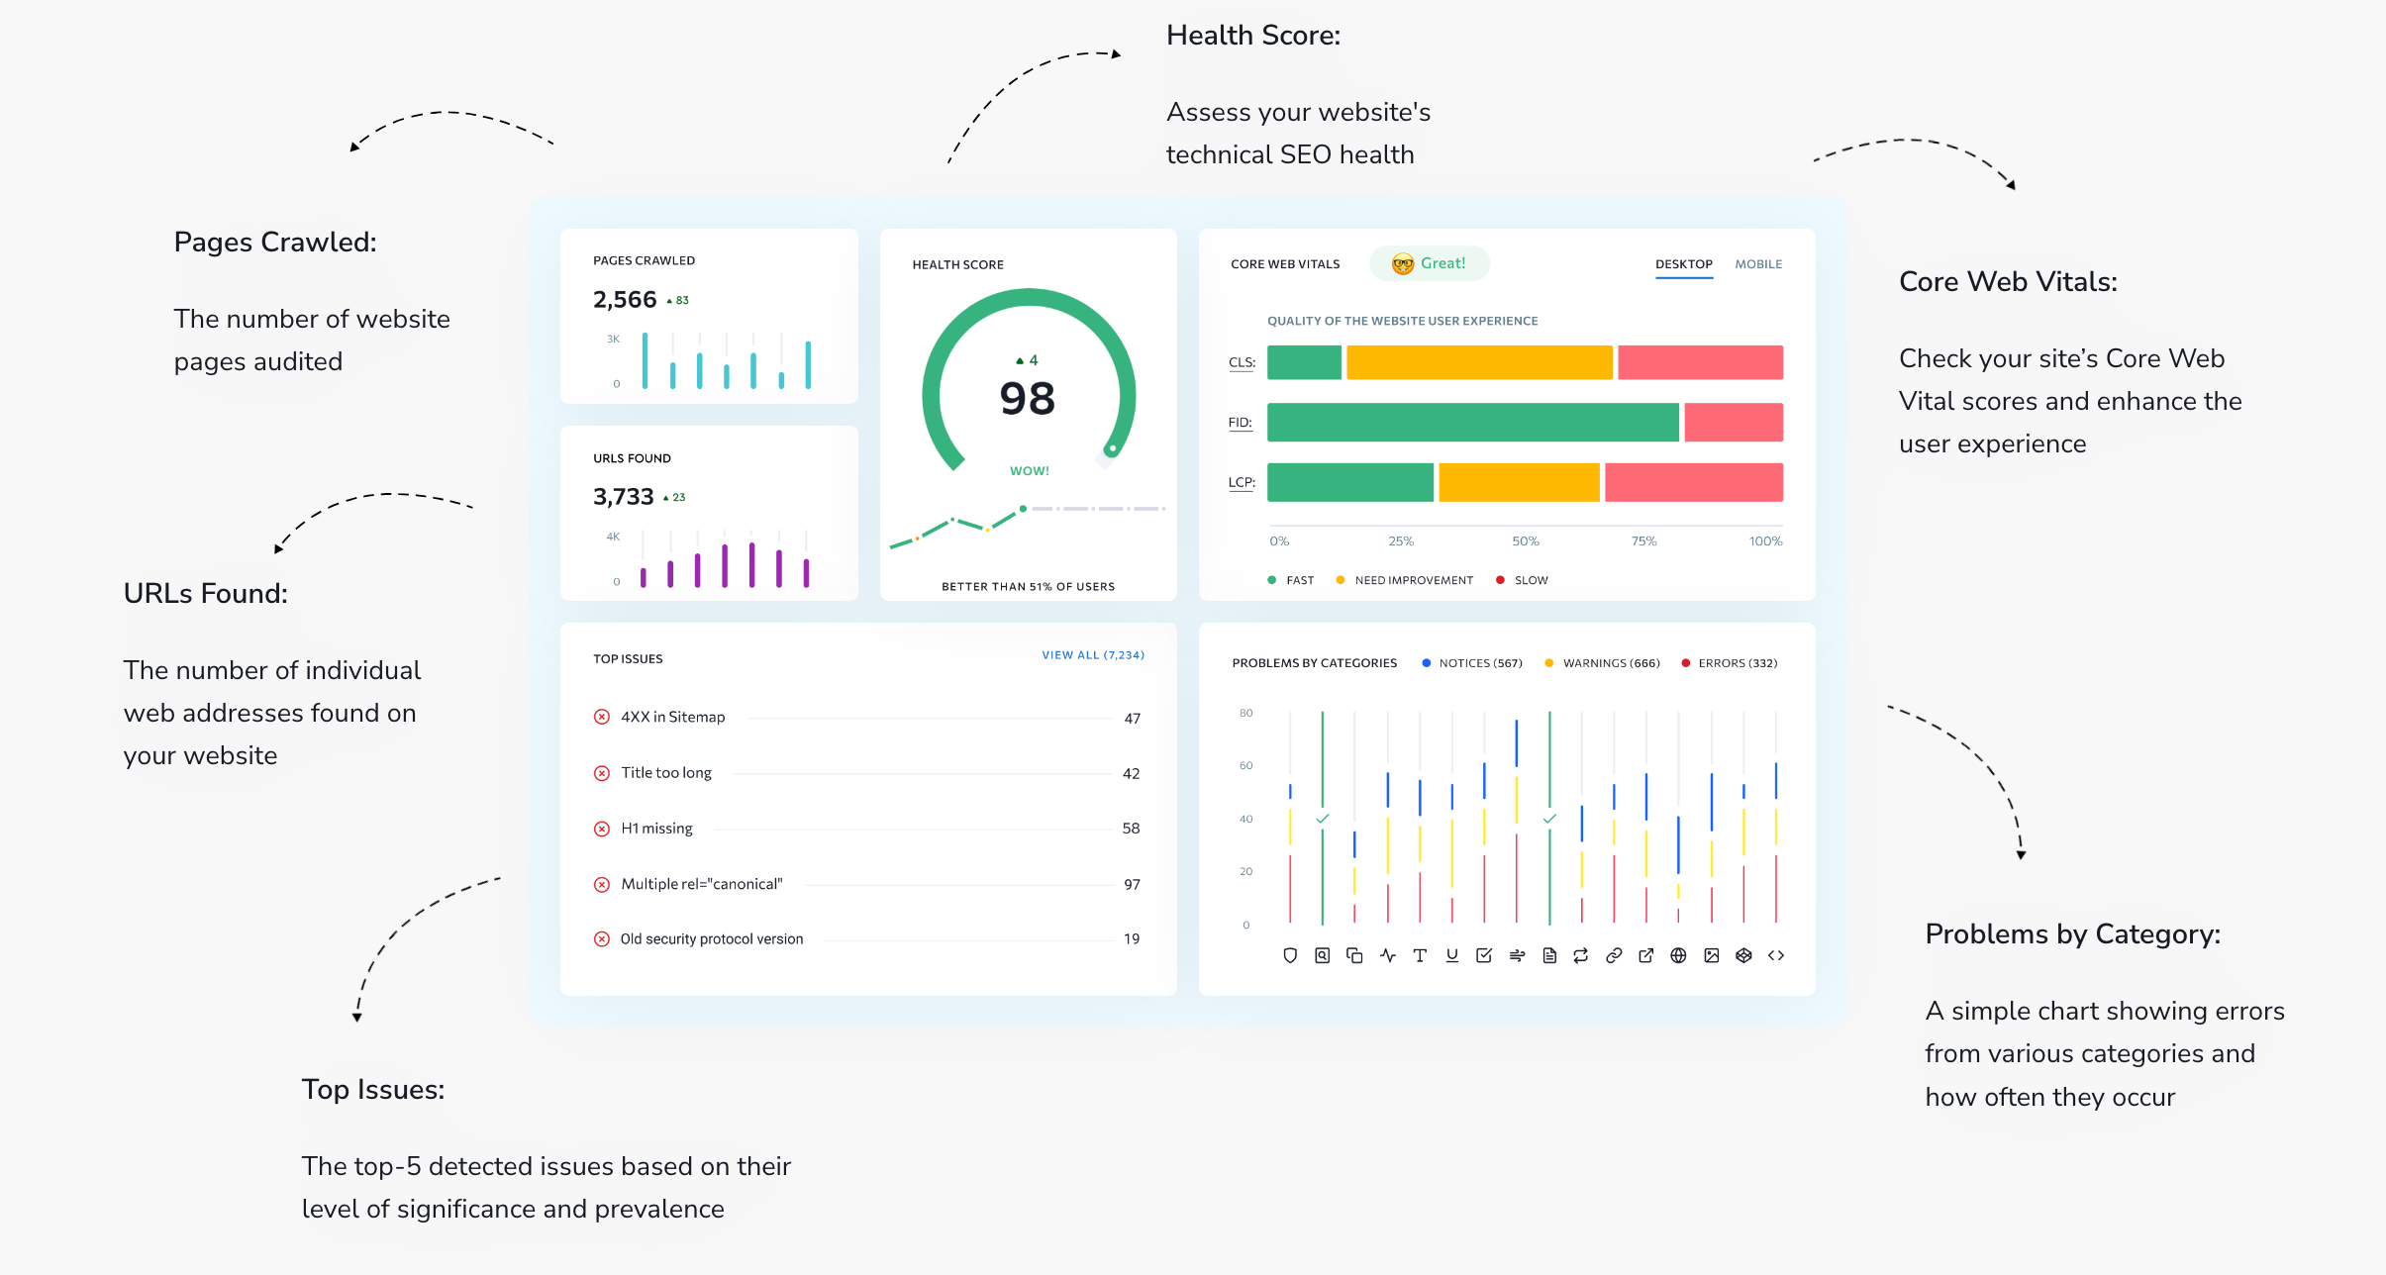Click the globe localization category icon
This screenshot has width=2386, height=1275.
[x=1678, y=955]
